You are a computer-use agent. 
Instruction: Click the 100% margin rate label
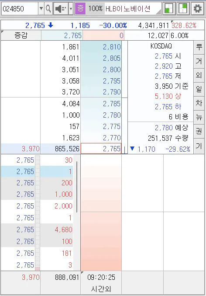tap(96, 8)
